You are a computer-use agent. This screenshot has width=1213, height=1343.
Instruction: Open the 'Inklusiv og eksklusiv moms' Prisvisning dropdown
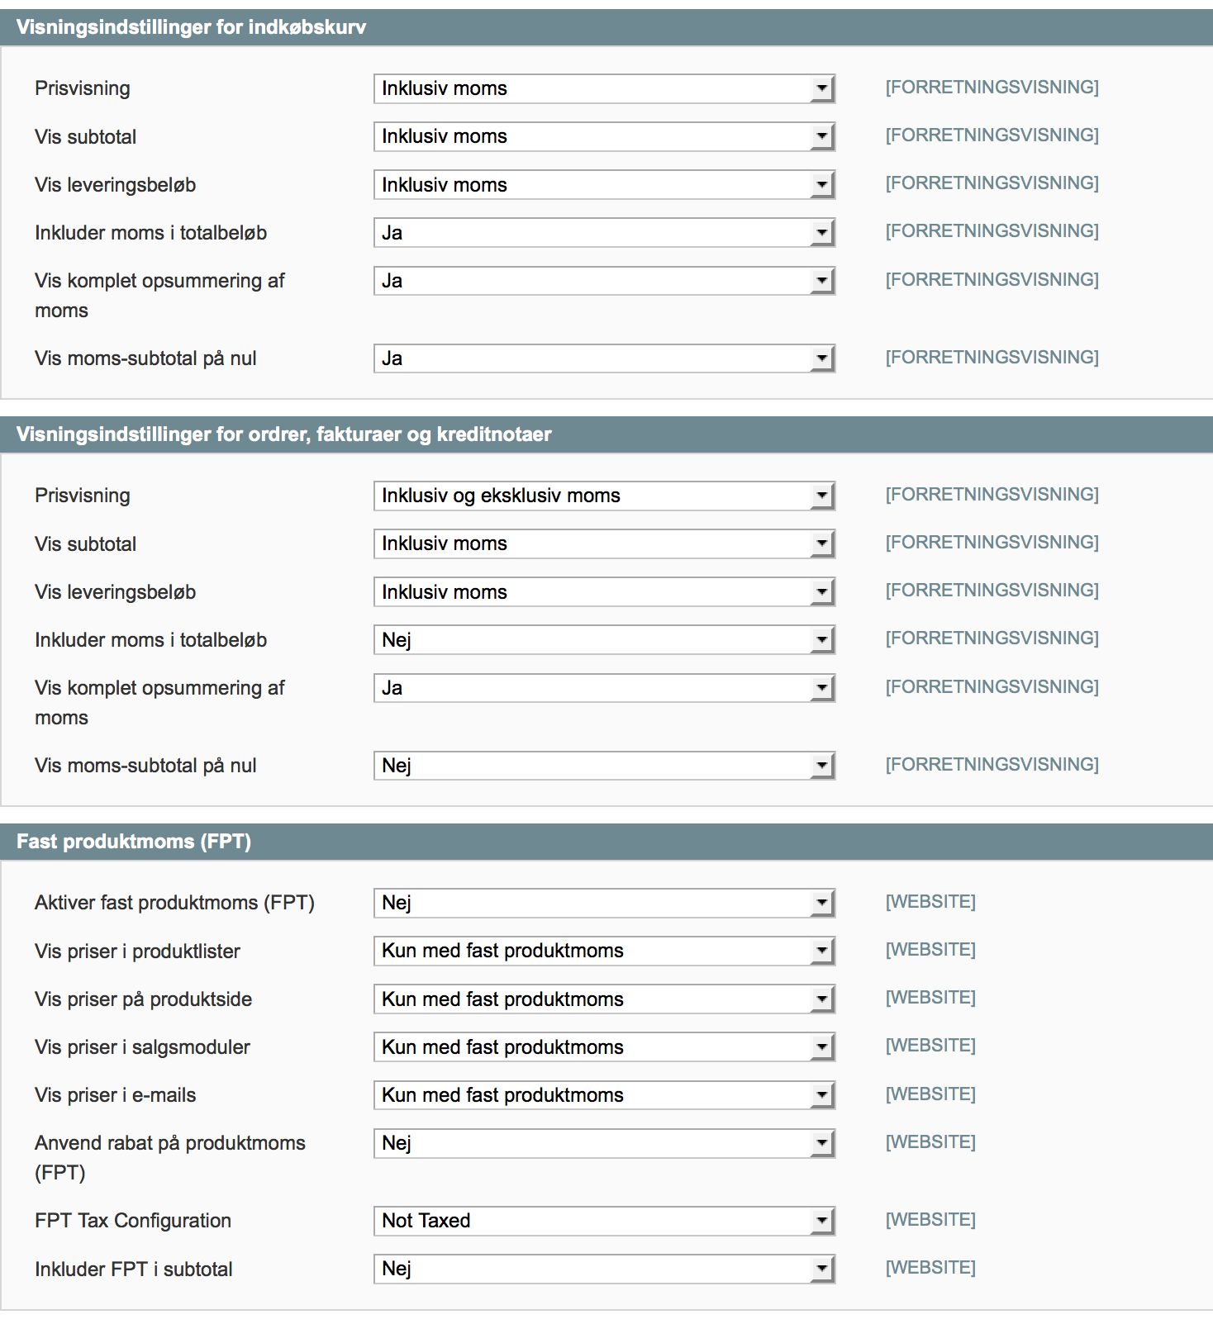(x=604, y=496)
